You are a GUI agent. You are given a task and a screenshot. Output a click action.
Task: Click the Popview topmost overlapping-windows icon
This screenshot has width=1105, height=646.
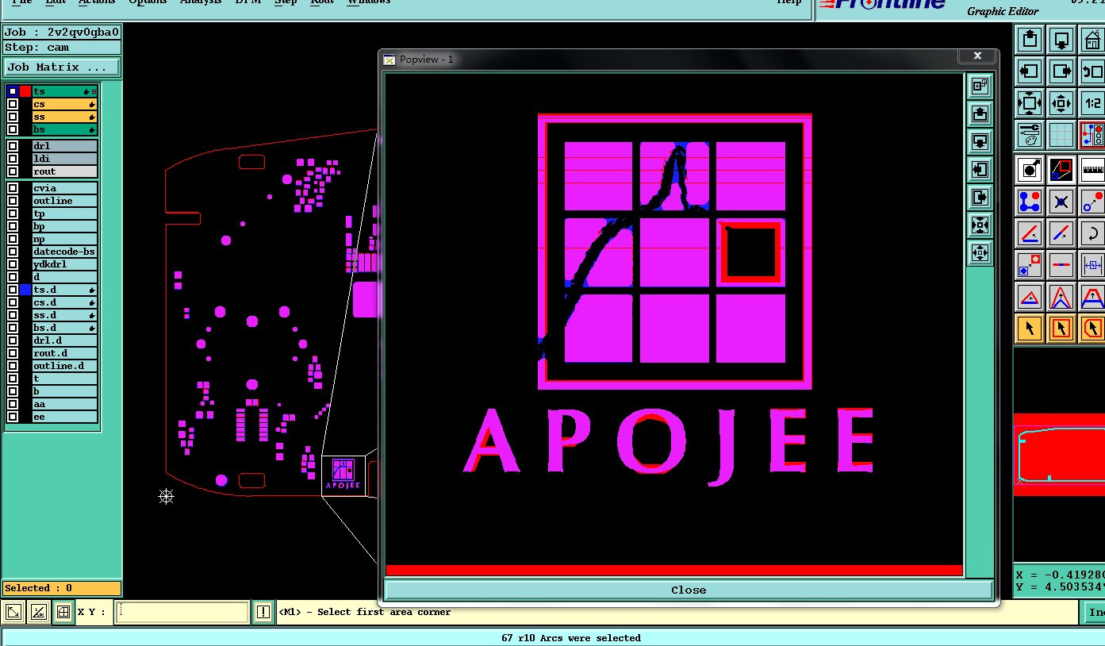coord(980,86)
